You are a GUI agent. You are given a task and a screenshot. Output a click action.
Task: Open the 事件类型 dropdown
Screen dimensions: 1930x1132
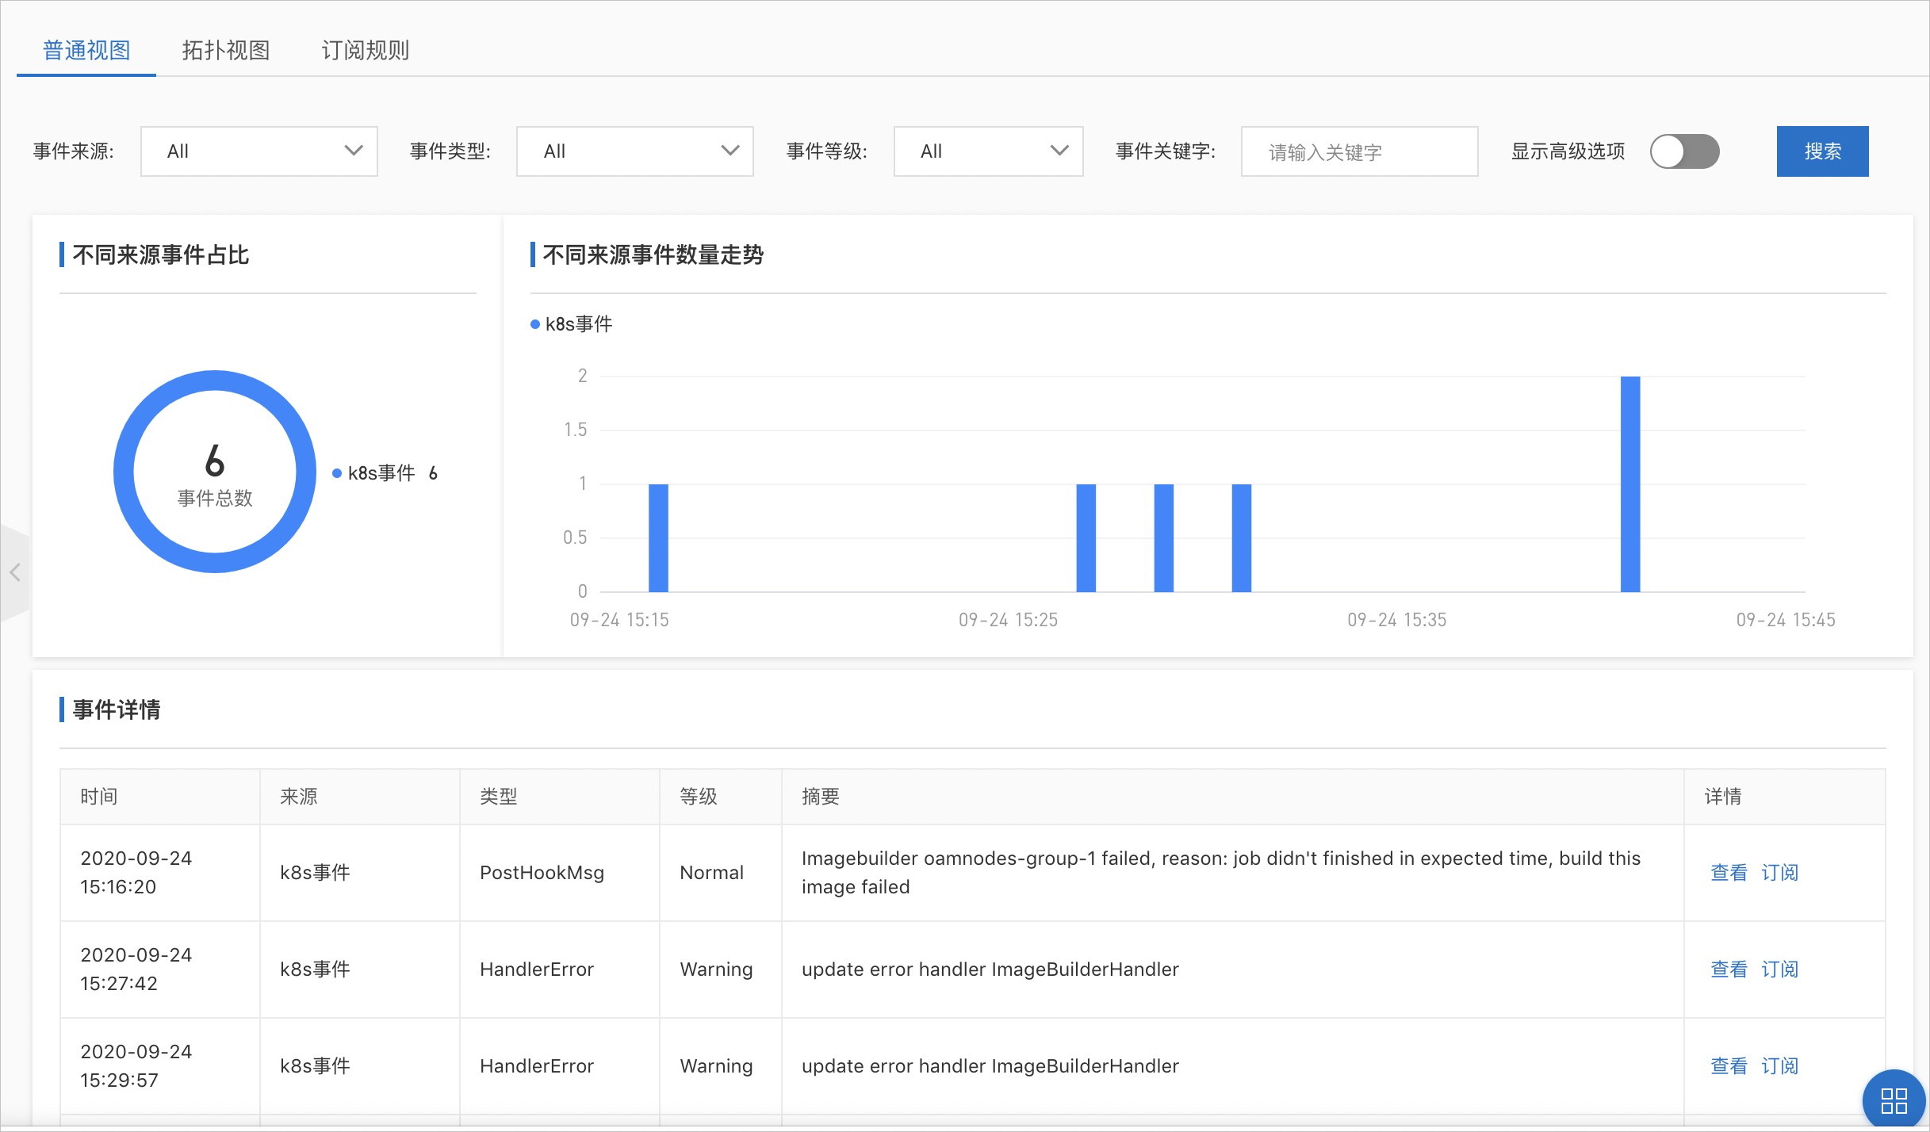[x=634, y=151]
